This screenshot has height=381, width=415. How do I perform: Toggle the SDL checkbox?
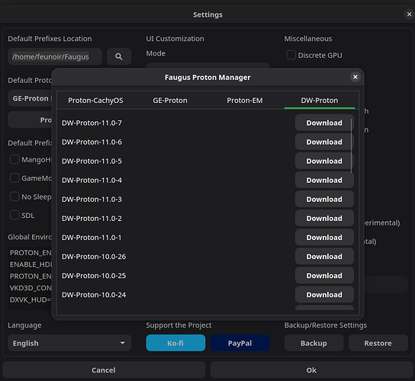[x=14, y=215]
